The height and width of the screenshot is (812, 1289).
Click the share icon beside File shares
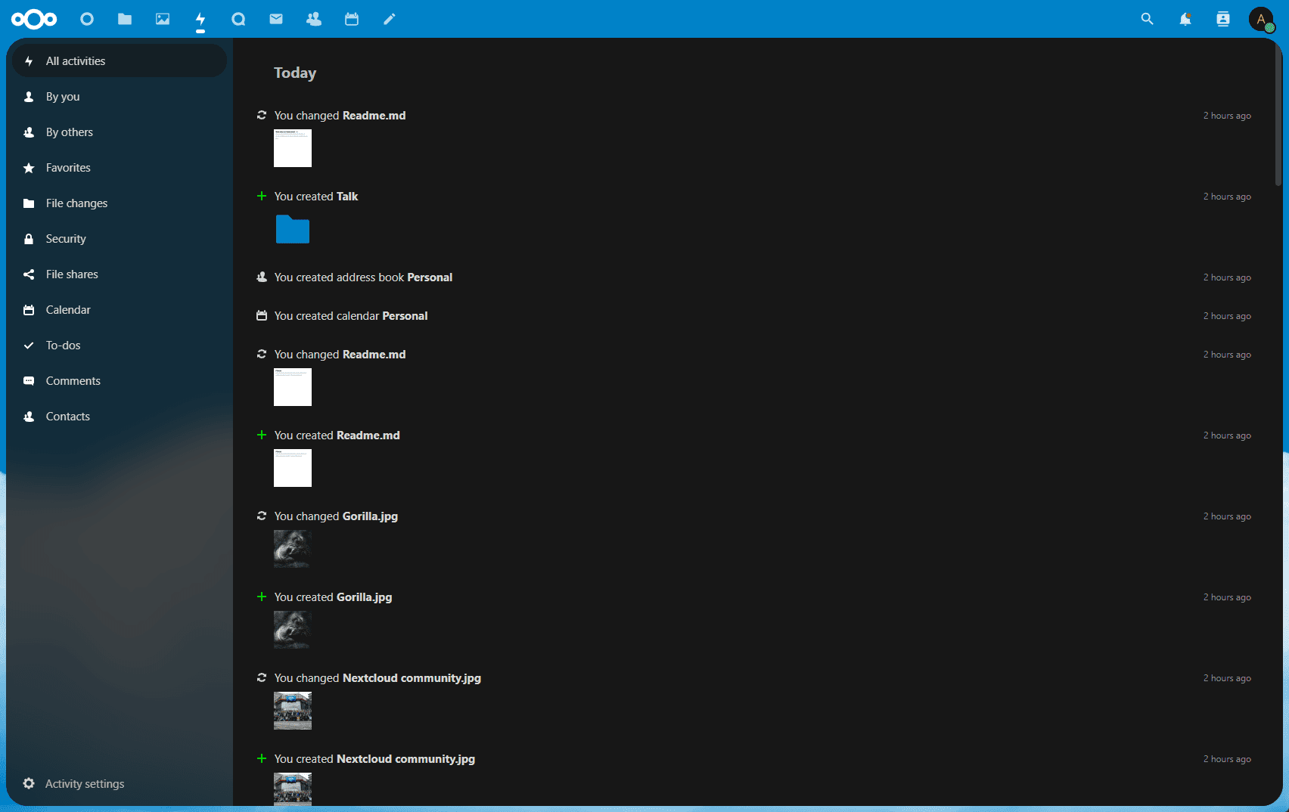click(29, 274)
